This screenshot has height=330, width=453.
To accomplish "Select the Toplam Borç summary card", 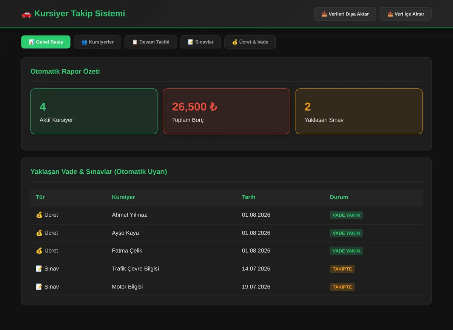I will tap(226, 111).
